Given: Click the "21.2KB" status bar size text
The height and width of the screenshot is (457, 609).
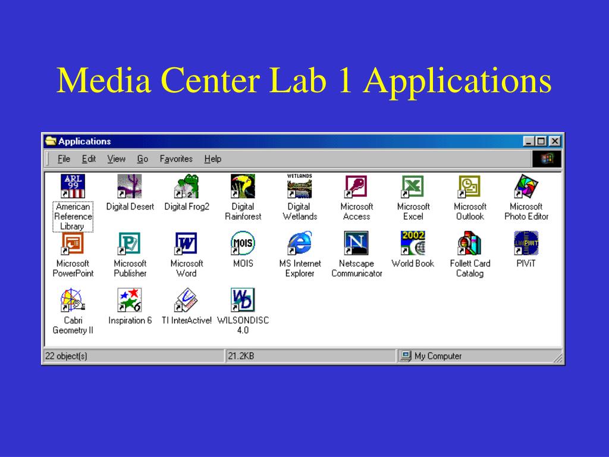Looking at the screenshot, I should click(241, 356).
